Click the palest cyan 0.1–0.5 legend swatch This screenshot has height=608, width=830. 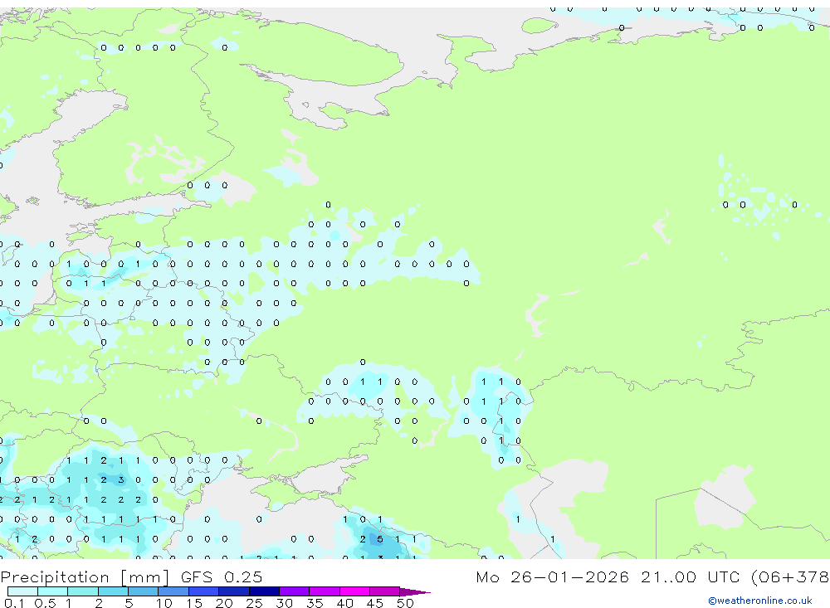click(x=22, y=591)
